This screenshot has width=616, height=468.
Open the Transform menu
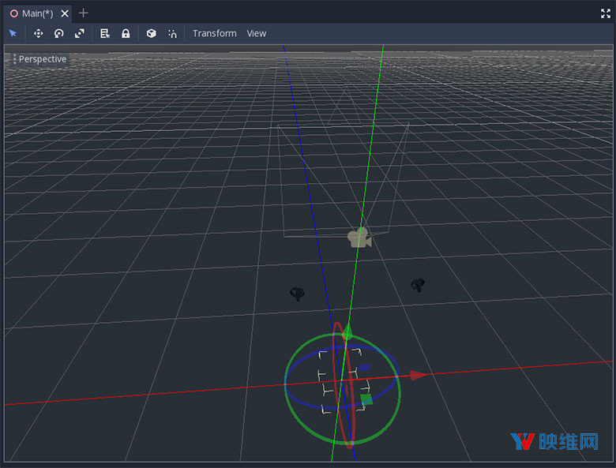tap(215, 33)
